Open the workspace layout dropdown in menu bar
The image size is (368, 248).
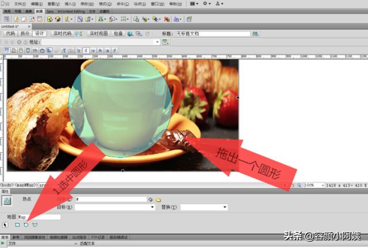[194, 3]
